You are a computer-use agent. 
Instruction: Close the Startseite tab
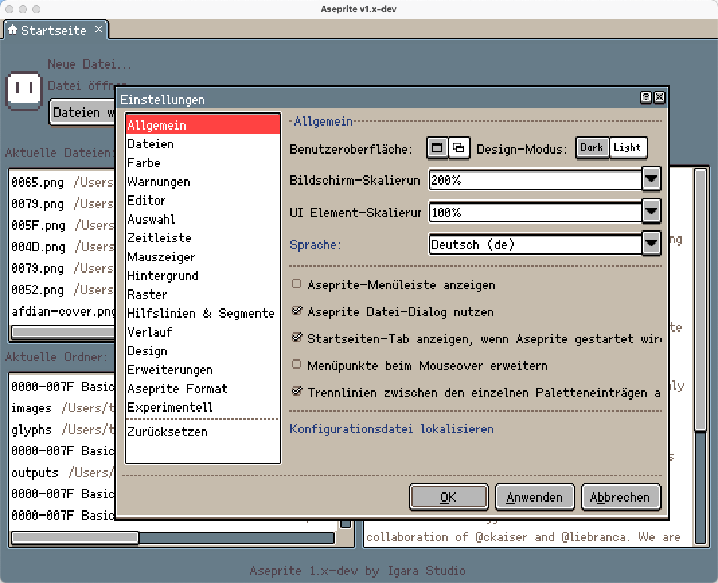coord(98,30)
